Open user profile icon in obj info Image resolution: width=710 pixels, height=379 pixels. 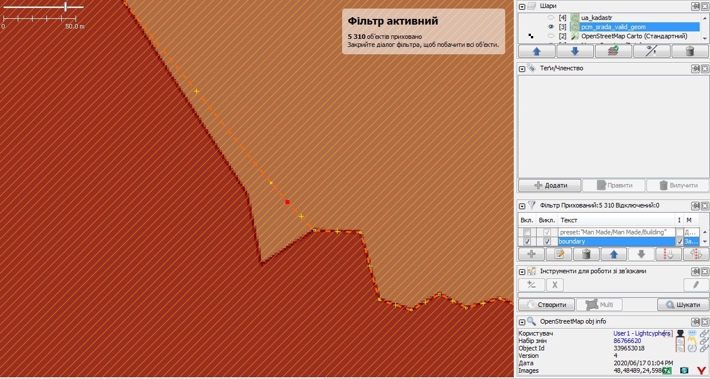tap(680, 333)
